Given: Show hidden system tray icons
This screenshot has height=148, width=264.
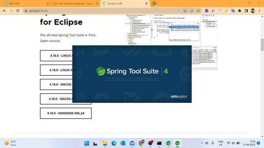Looking at the screenshot, I should click(x=202, y=143).
